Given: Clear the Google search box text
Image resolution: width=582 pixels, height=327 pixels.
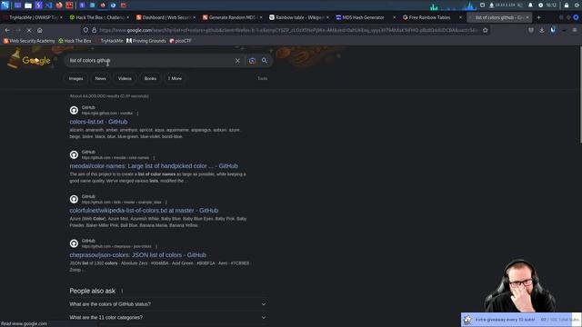Looking at the screenshot, I should pos(237,61).
